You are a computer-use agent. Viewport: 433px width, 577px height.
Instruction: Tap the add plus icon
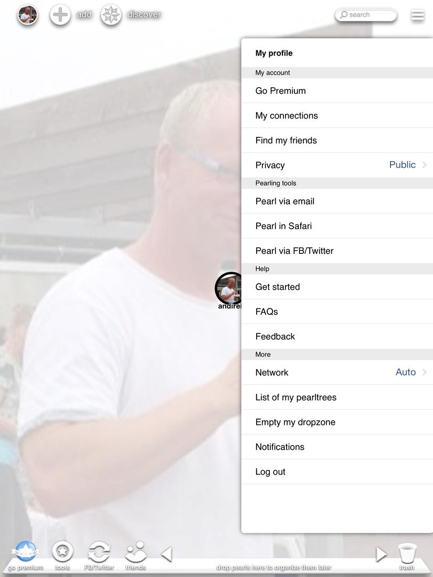(60, 15)
